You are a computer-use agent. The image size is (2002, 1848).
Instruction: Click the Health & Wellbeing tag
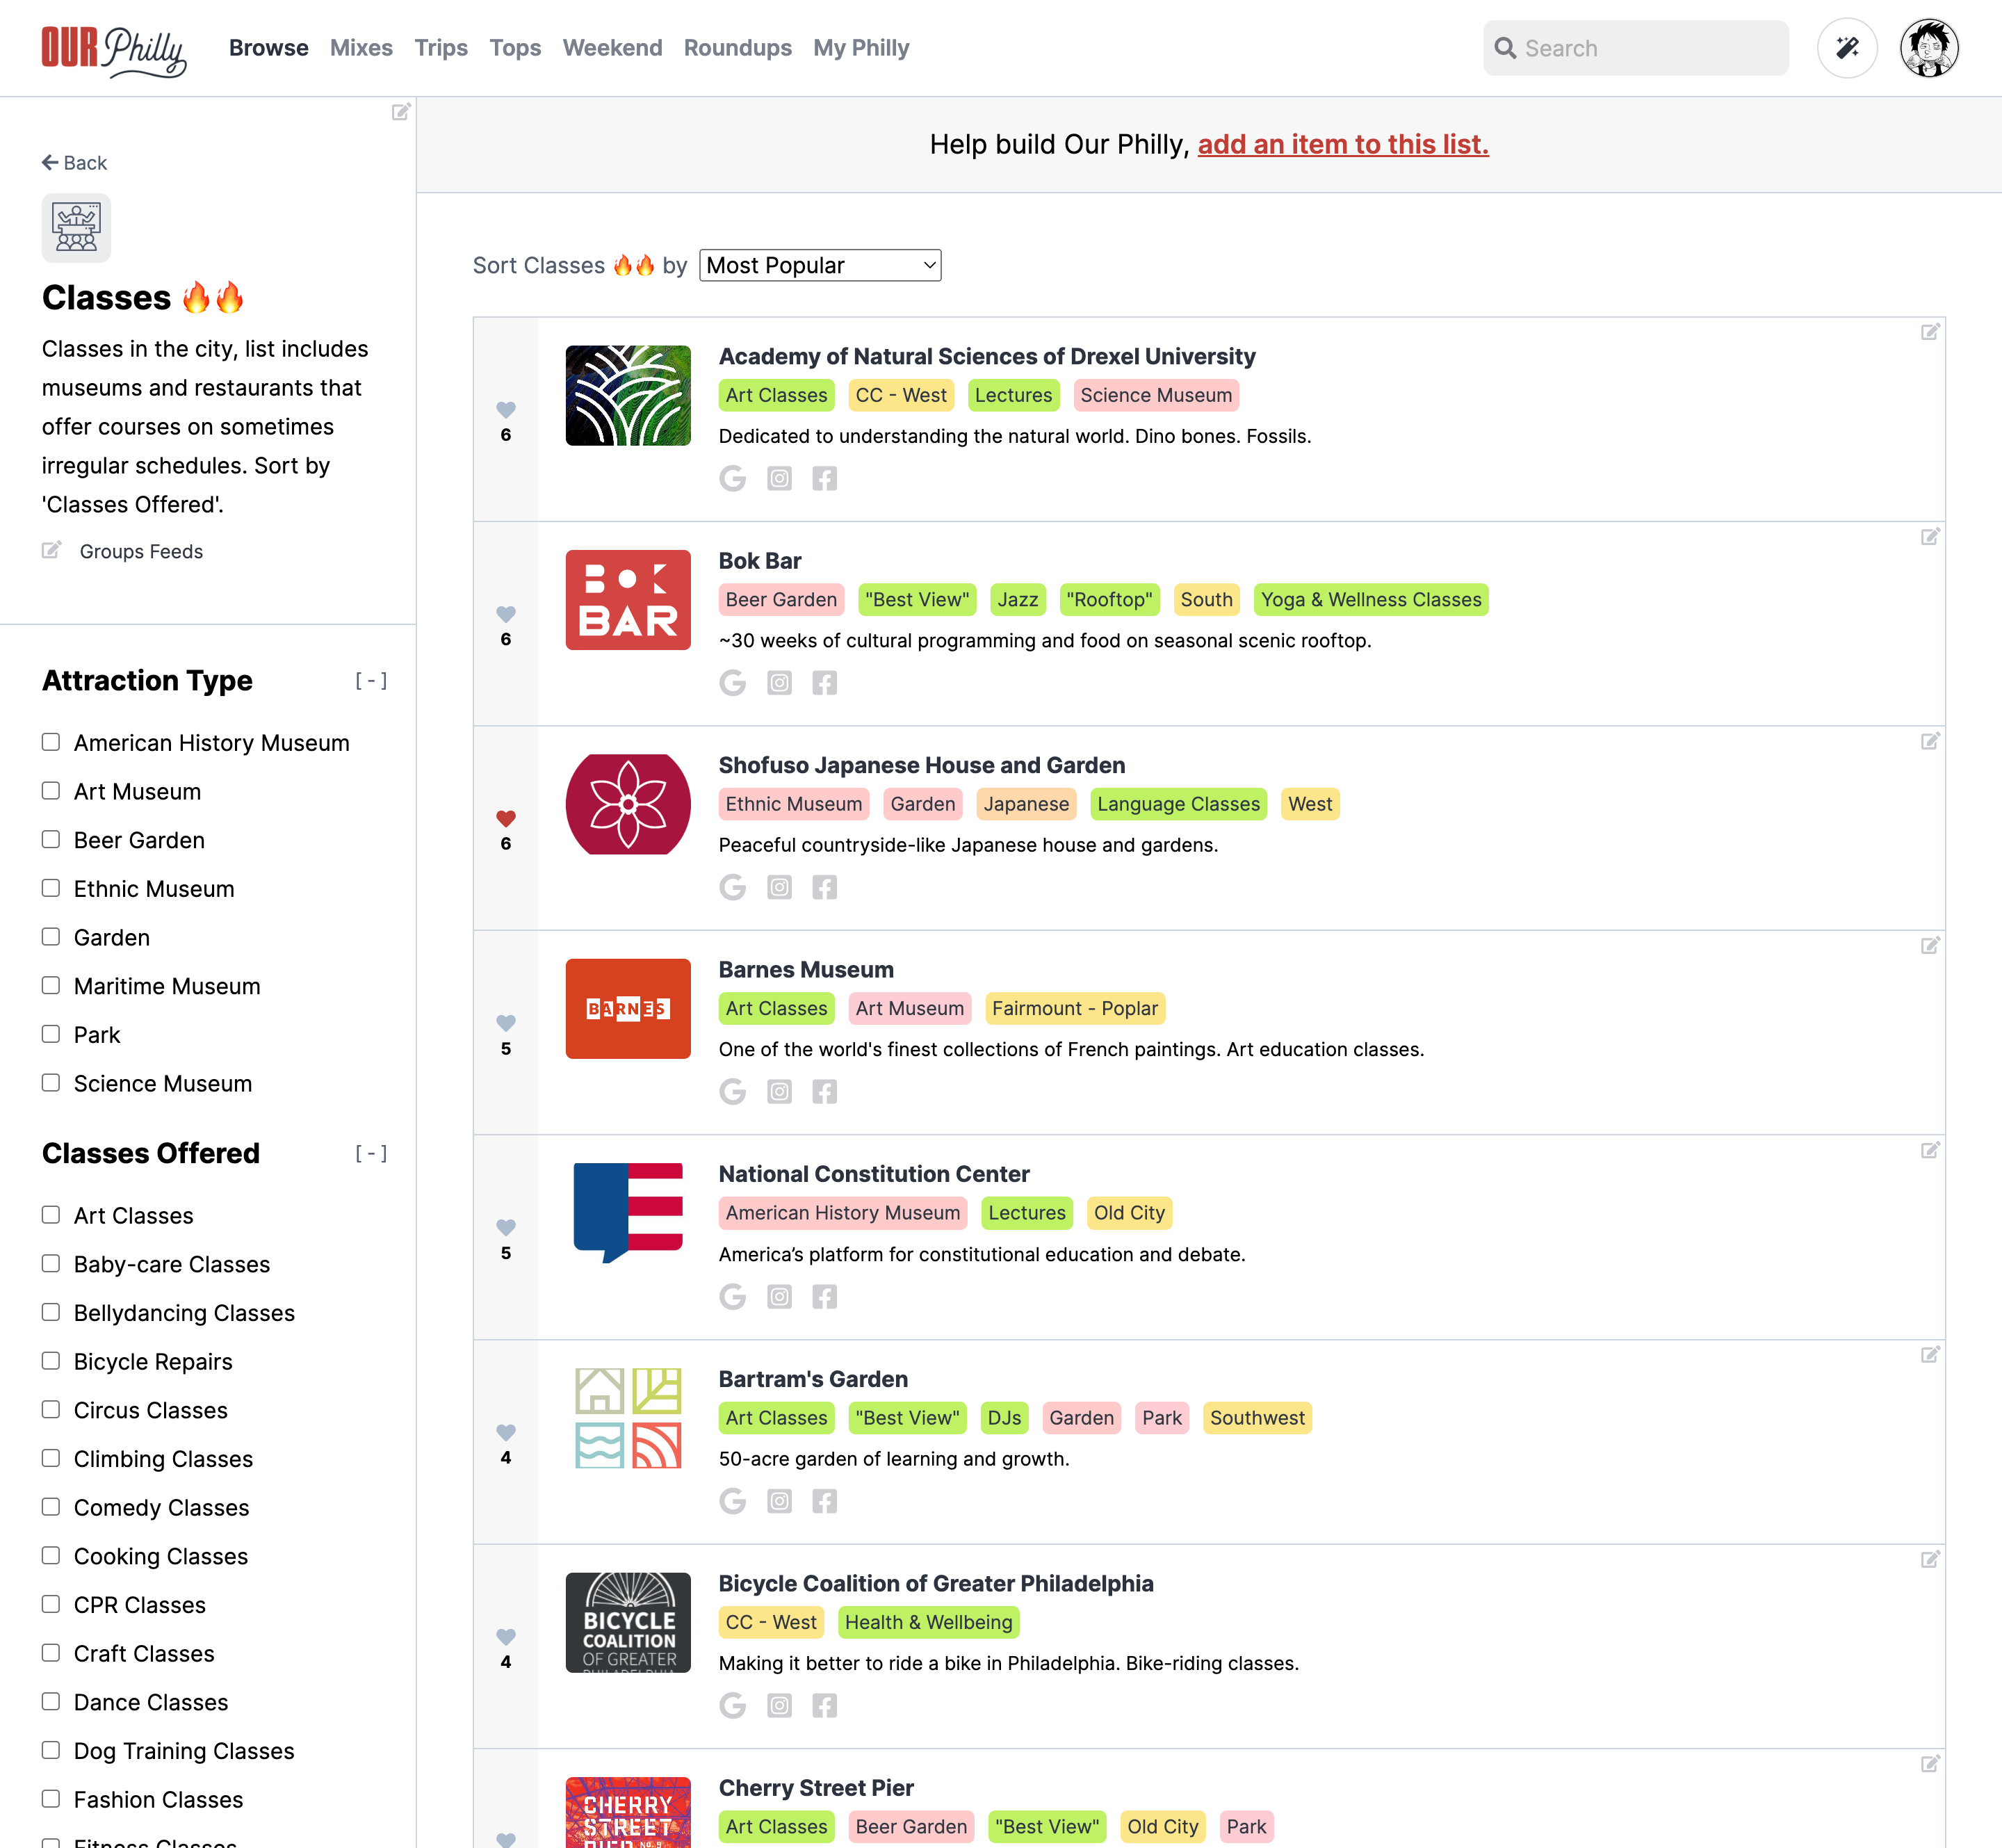(928, 1622)
